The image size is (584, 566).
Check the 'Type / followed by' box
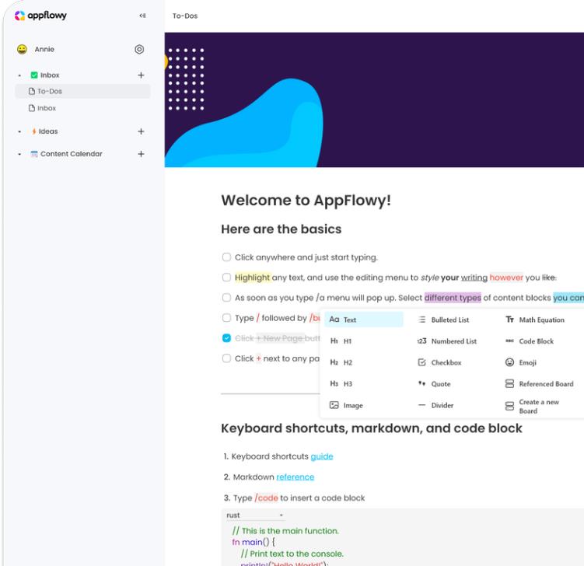(x=226, y=318)
